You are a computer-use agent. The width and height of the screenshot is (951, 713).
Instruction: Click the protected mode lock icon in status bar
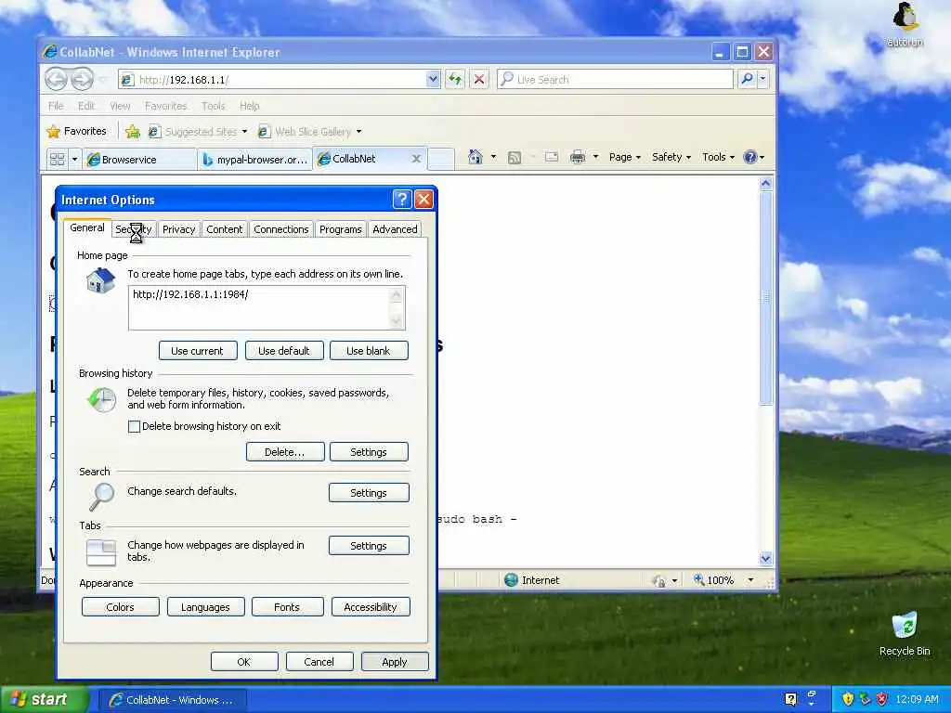click(659, 581)
